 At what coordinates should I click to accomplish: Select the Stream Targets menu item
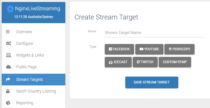tap(33, 79)
